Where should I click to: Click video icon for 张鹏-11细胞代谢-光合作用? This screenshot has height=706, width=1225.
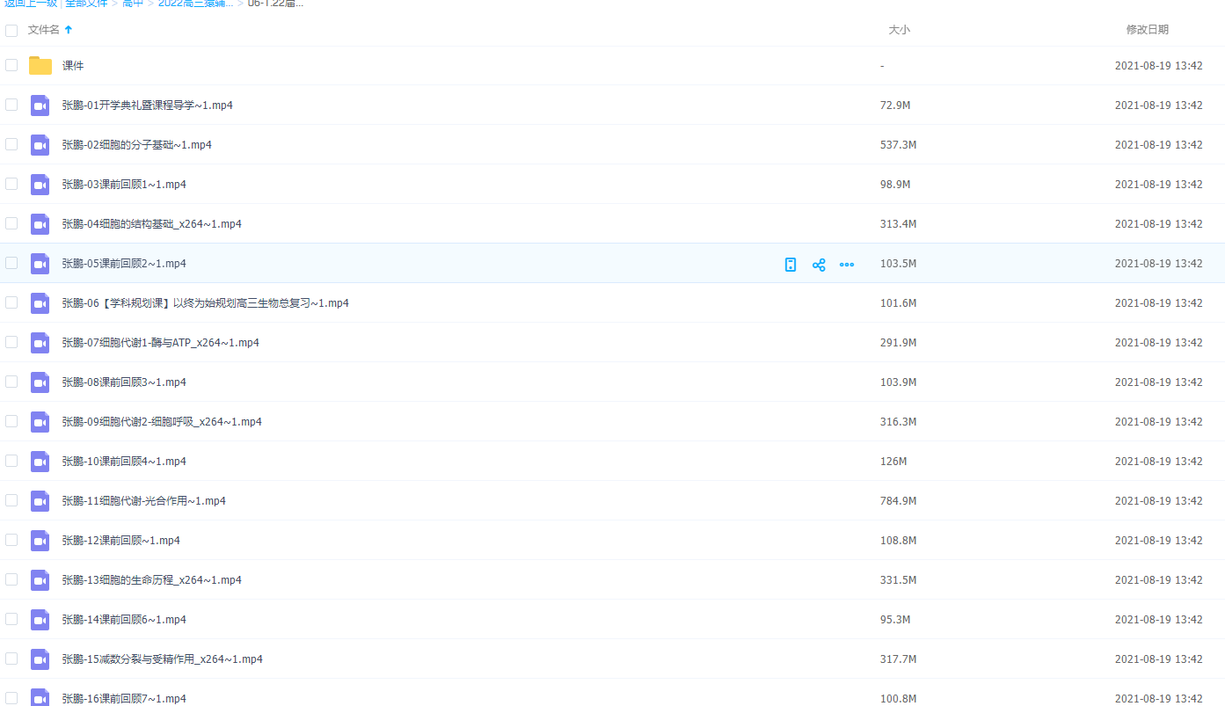pyautogui.click(x=40, y=501)
